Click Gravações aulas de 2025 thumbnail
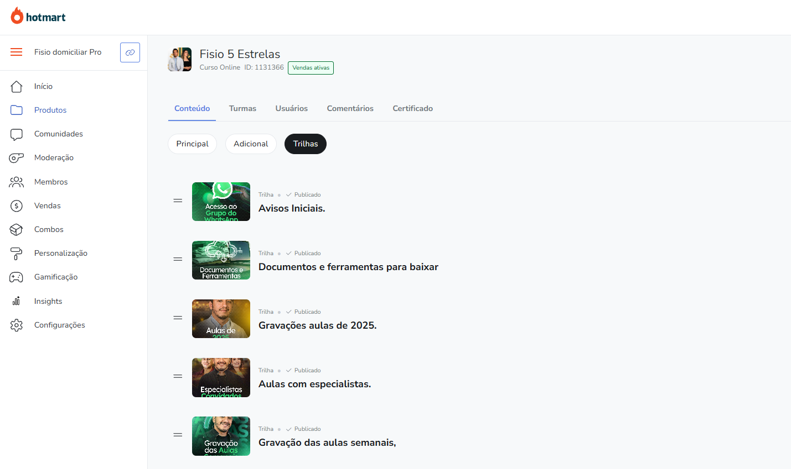The width and height of the screenshot is (791, 469). (x=221, y=319)
